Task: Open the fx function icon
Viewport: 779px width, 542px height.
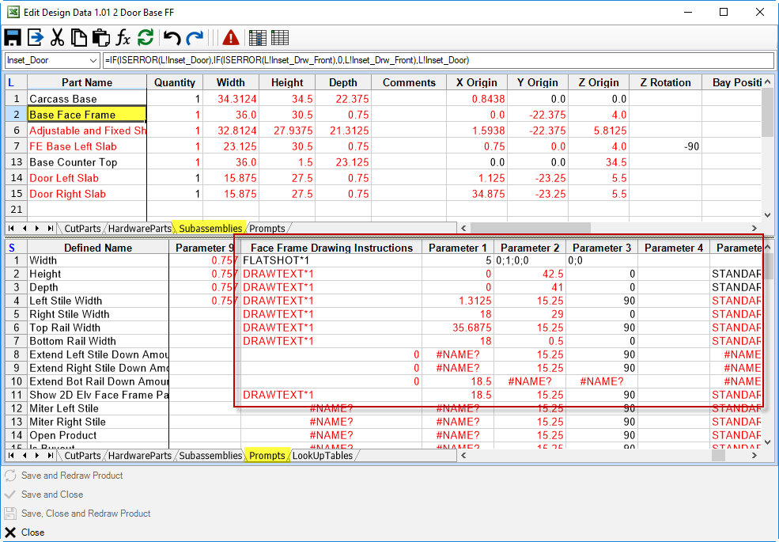Action: pos(123,38)
